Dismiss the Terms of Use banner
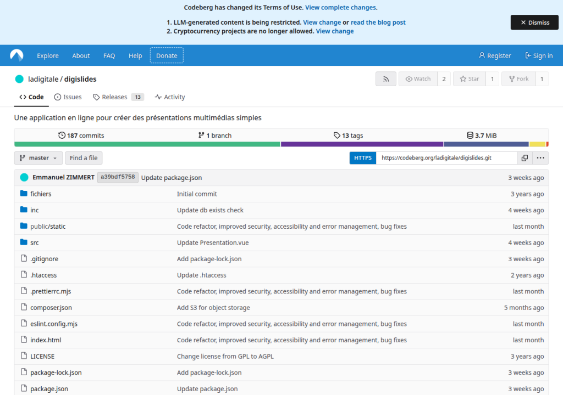 pyautogui.click(x=534, y=22)
